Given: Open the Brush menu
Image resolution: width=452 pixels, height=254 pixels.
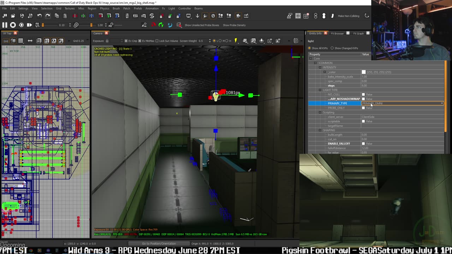Looking at the screenshot, I should click(116, 8).
